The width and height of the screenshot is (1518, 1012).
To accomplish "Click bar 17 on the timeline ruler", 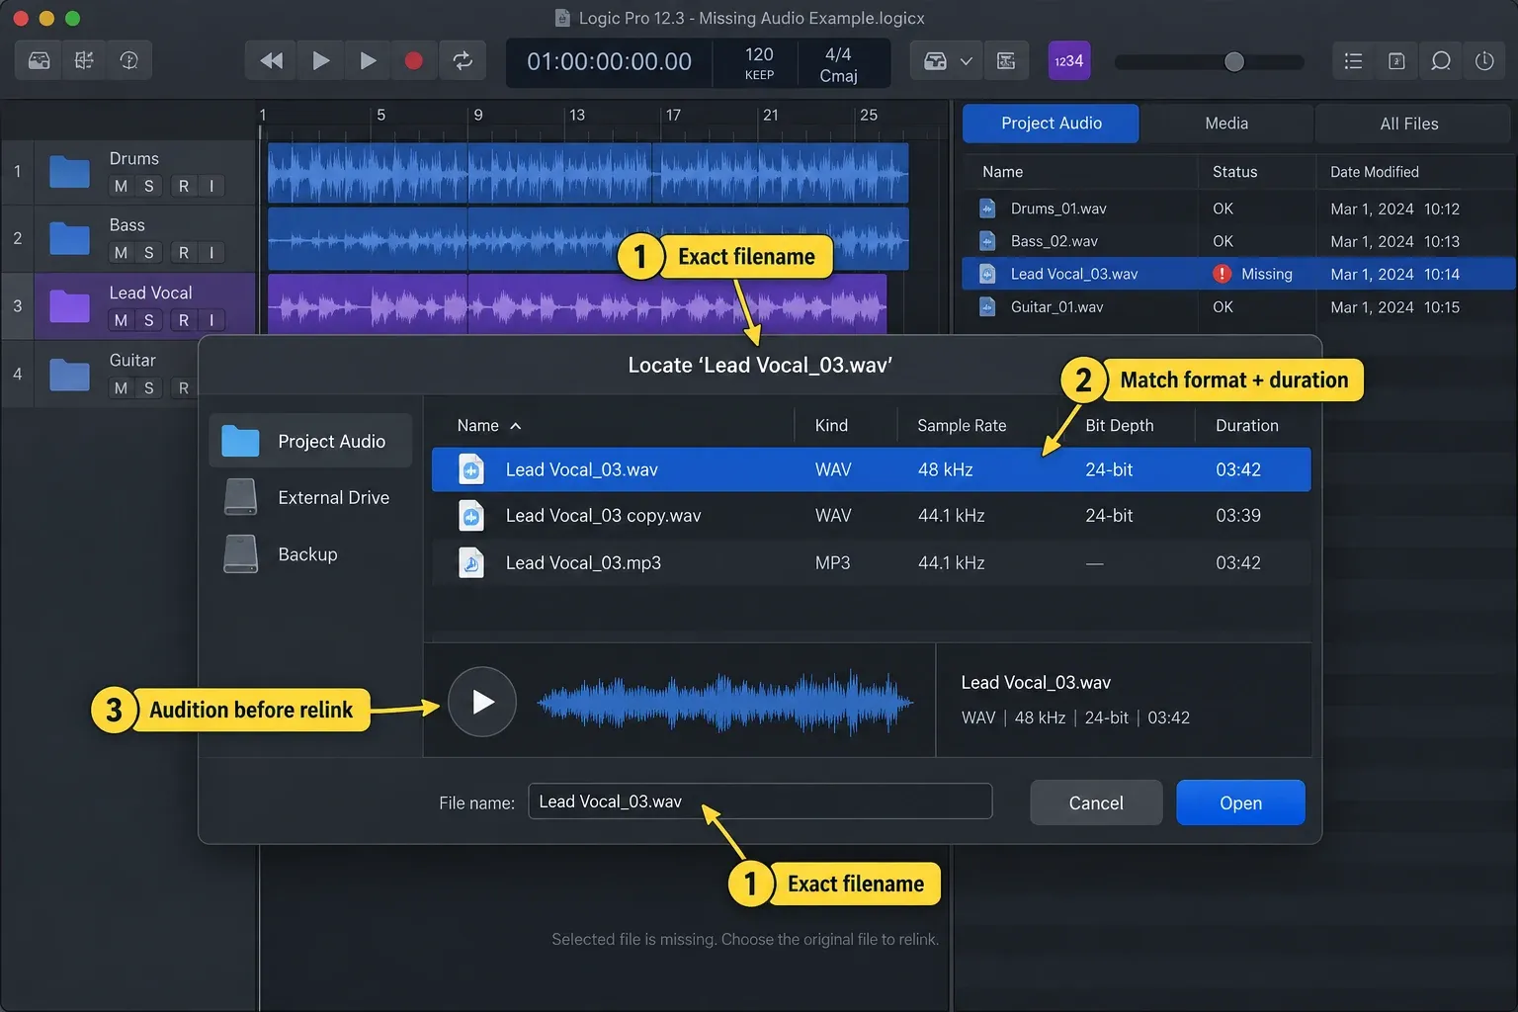I will (673, 115).
